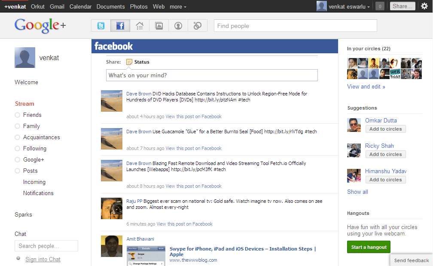This screenshot has height=266, width=433.
Task: Click Dave Brown's avatar on DVD Hacks post
Action: (x=112, y=101)
